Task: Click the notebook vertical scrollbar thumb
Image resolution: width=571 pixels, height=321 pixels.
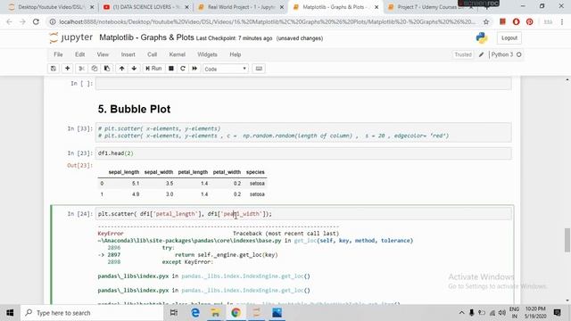Action: [x=567, y=240]
